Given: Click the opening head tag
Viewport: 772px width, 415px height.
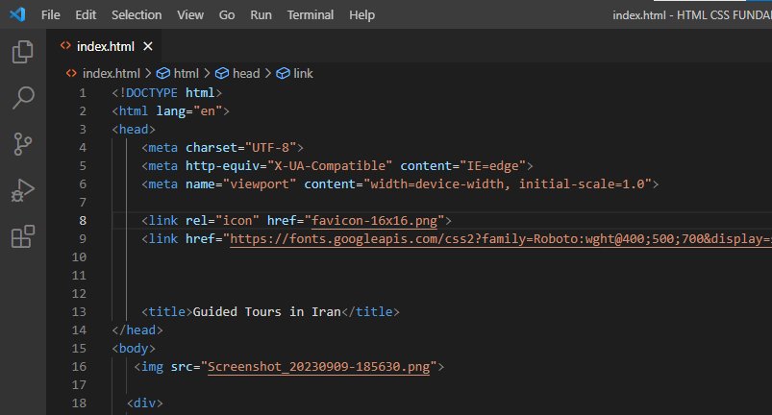Looking at the screenshot, I should click(x=134, y=130).
